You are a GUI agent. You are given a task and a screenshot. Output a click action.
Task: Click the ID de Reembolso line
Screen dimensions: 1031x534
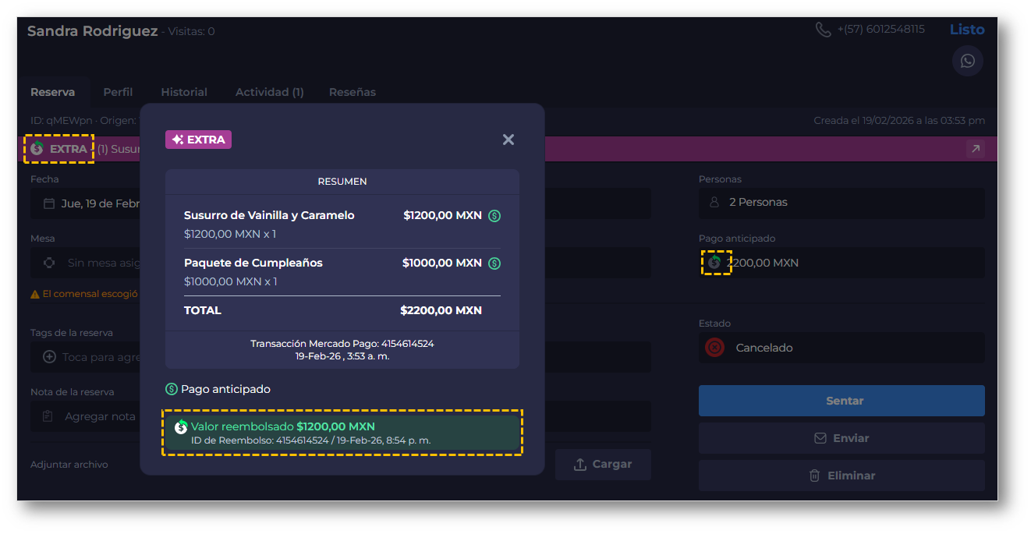tap(310, 440)
